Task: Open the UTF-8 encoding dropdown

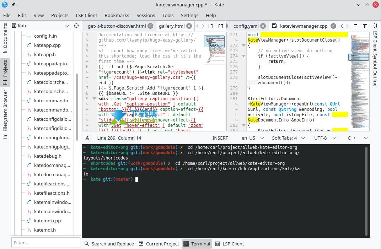Action: pos(325,138)
